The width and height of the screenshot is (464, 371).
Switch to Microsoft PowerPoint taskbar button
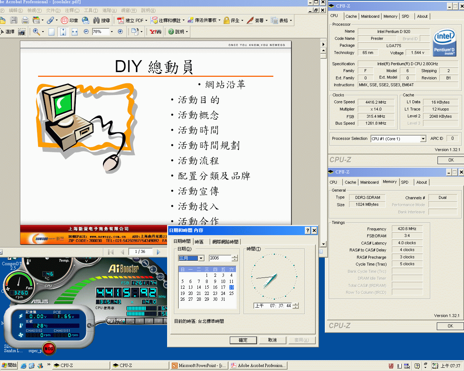(199, 366)
